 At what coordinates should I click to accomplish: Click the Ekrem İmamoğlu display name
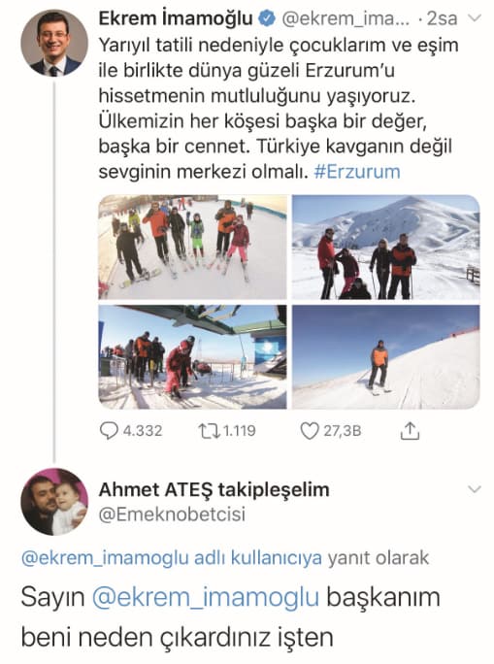click(176, 18)
